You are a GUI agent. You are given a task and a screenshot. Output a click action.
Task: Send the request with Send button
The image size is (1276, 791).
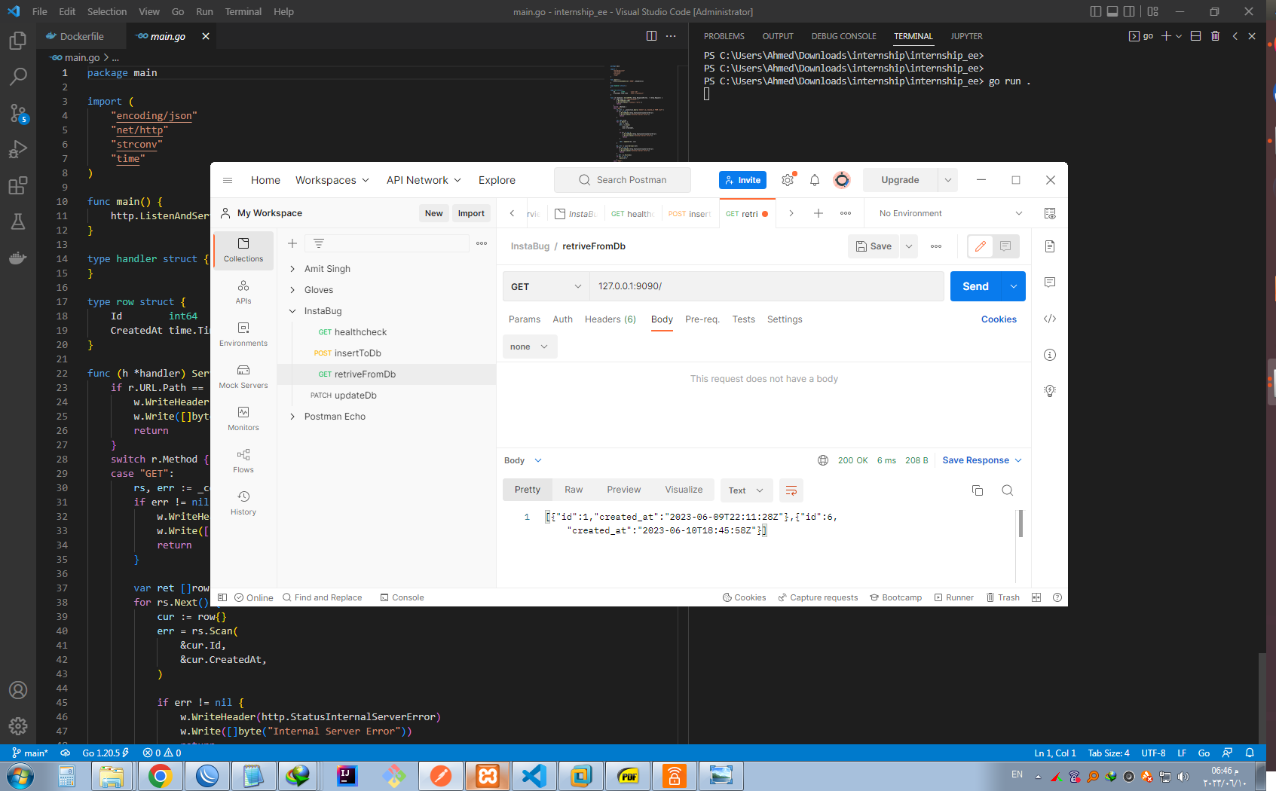tap(975, 286)
